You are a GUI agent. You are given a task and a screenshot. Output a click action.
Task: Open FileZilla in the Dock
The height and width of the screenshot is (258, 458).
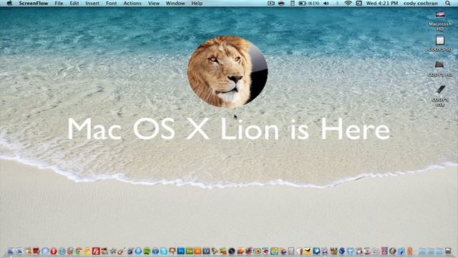(x=96, y=251)
